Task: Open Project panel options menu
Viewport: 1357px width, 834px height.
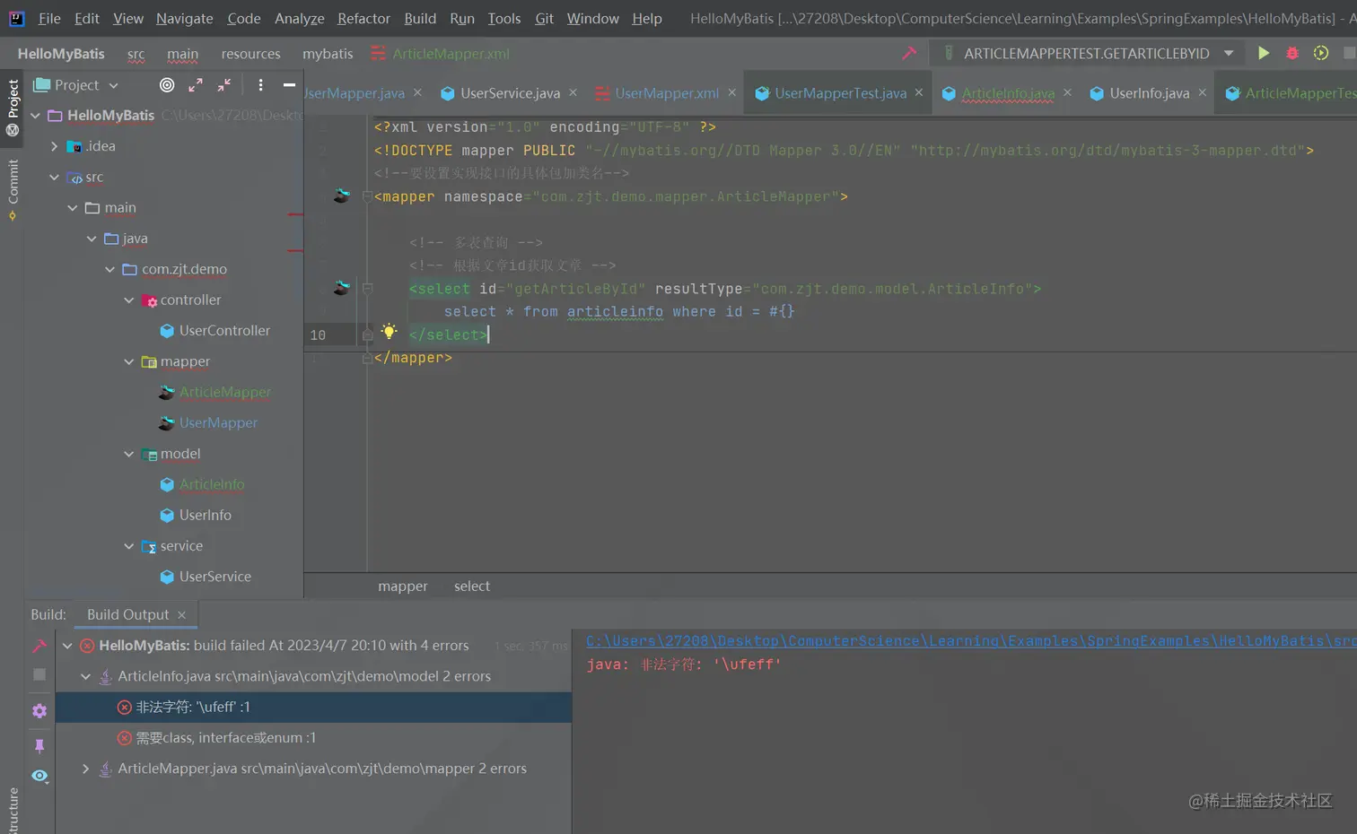Action: [x=260, y=85]
